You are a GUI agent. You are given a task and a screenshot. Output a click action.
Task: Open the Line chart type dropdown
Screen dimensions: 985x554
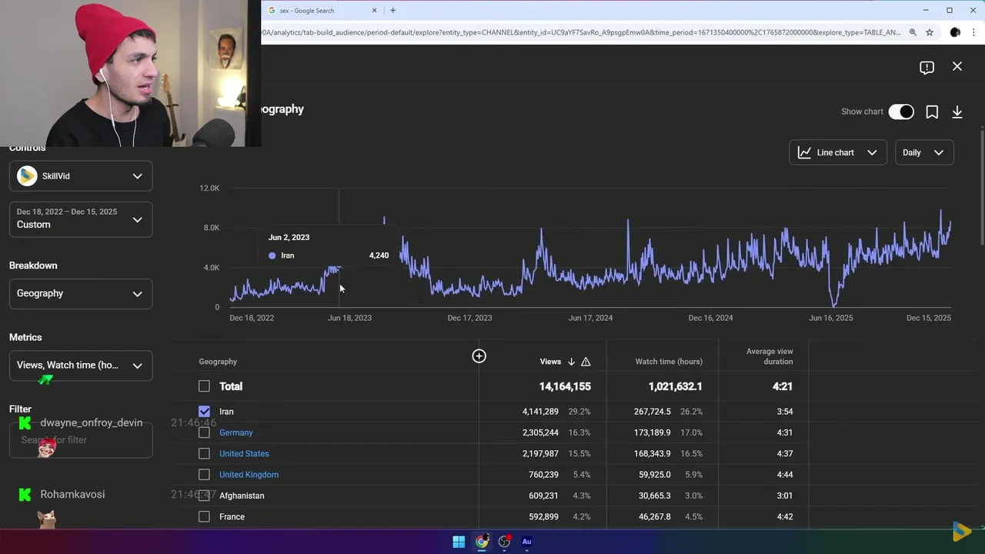838,152
